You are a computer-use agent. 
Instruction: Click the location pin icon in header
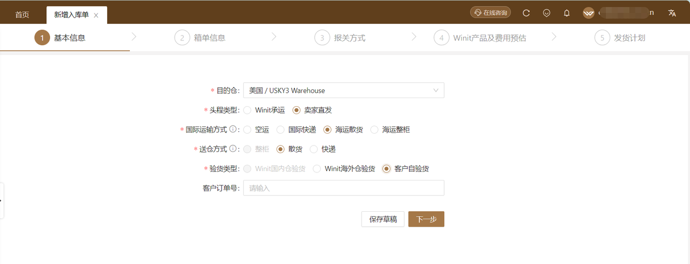point(547,13)
